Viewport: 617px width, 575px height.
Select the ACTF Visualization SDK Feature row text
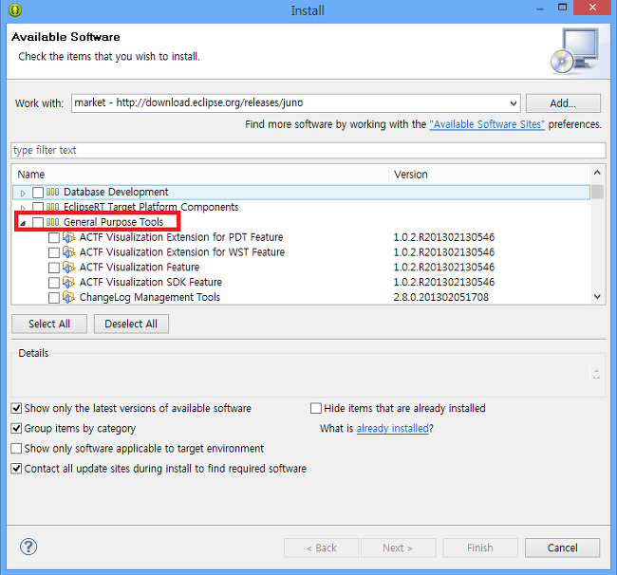click(151, 282)
